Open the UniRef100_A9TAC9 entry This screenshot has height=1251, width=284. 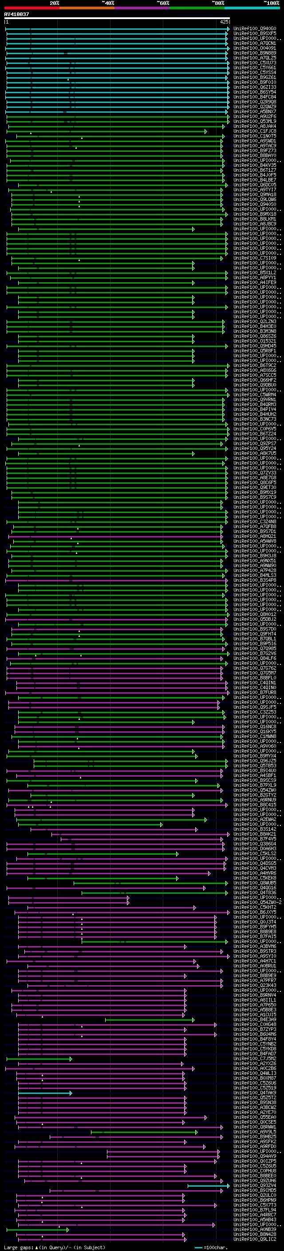point(255,146)
